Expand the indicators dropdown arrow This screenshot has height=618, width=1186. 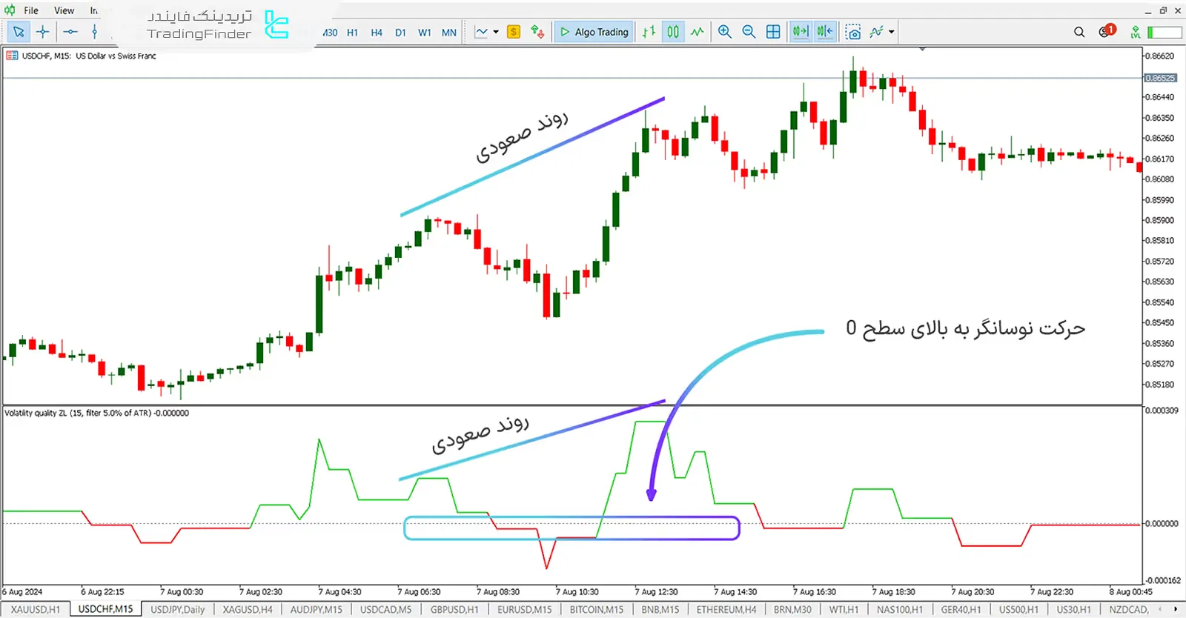(x=891, y=32)
